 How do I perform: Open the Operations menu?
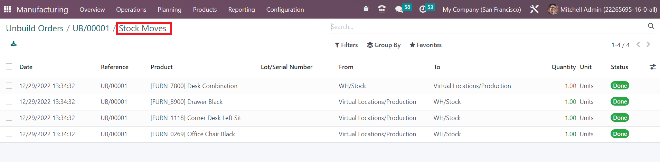point(131,10)
